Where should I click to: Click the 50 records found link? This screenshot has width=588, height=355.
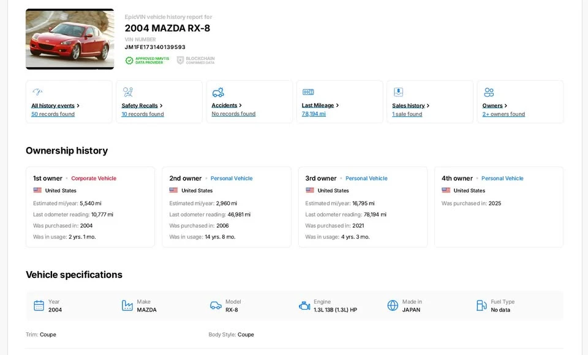point(53,114)
